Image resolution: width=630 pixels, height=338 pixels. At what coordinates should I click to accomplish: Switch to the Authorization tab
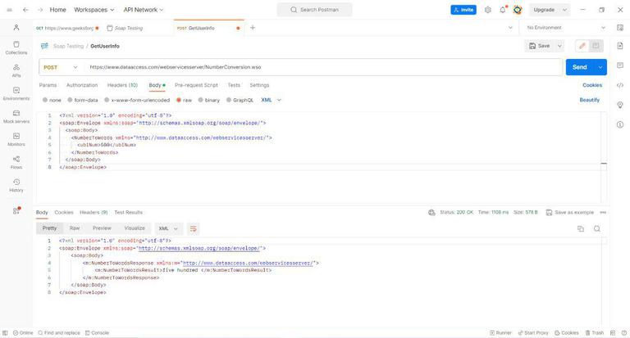tap(82, 85)
